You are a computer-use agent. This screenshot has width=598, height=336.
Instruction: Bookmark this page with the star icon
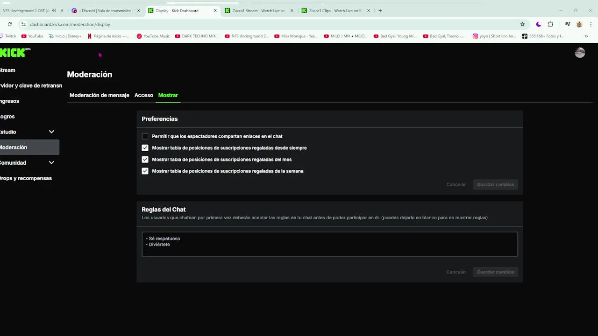[522, 24]
